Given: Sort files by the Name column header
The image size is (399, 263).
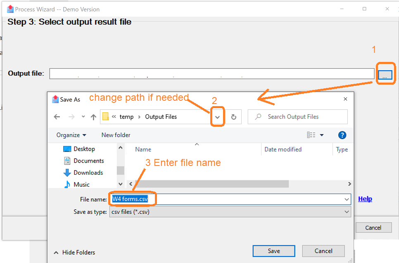Looking at the screenshot, I should 143,149.
